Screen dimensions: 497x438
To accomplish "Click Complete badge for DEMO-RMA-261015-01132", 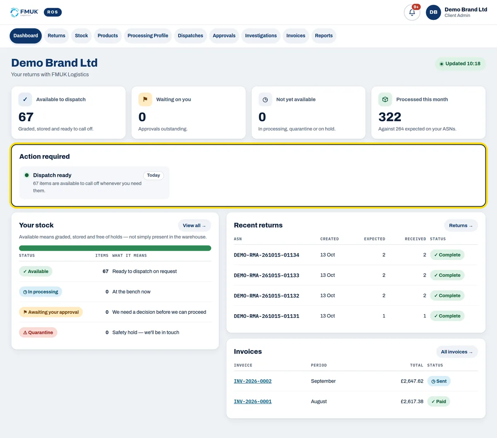I will [x=447, y=296].
